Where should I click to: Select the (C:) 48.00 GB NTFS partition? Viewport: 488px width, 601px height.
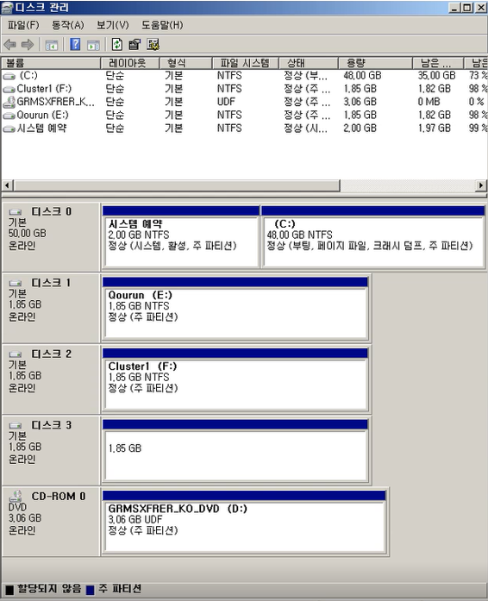pos(373,237)
